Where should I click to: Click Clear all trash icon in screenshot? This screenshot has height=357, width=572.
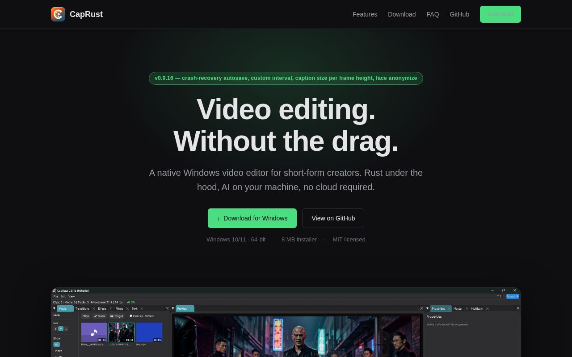click(130, 316)
